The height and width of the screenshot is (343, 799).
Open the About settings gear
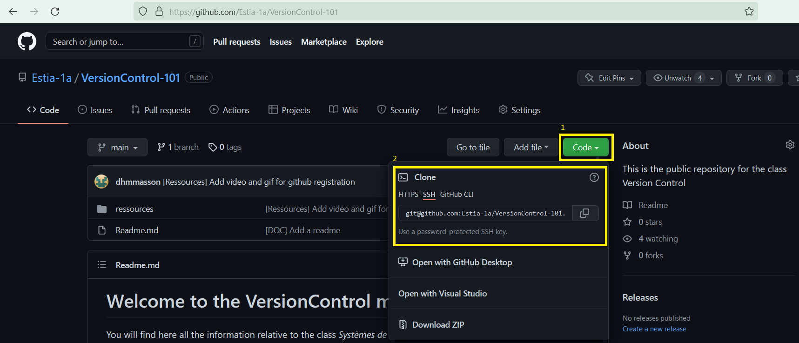(x=790, y=145)
